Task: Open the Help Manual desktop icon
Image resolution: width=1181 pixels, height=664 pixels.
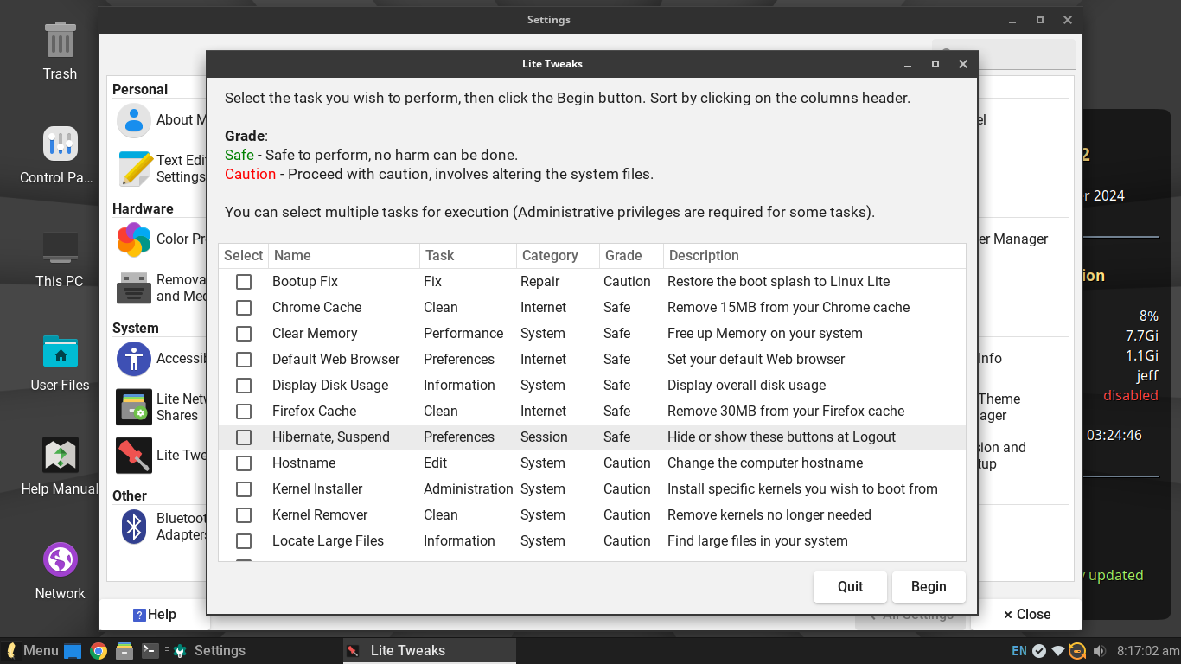Action: coord(60,456)
